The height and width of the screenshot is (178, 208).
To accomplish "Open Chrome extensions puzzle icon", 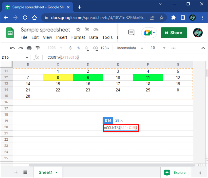I will (174, 17).
